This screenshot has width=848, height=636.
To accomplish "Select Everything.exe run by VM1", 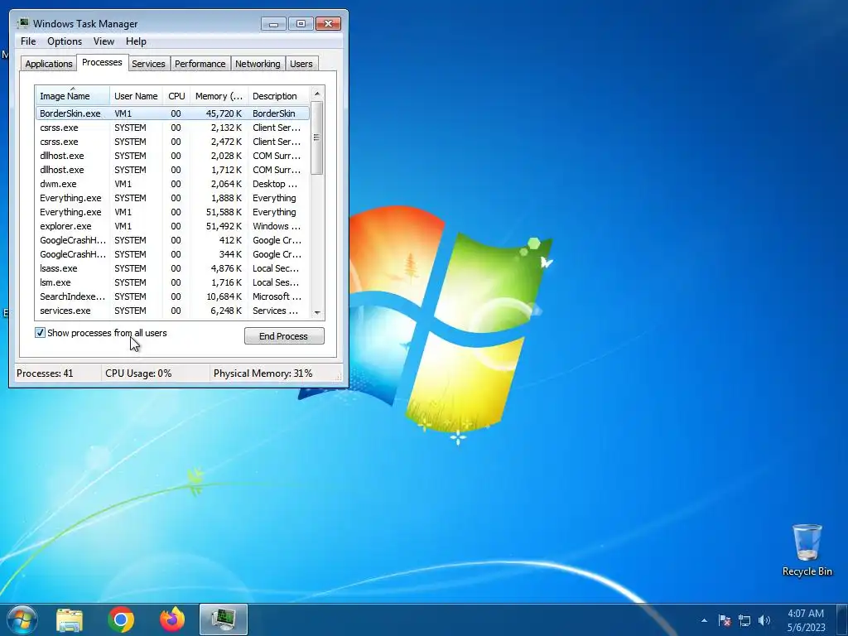I will click(172, 212).
